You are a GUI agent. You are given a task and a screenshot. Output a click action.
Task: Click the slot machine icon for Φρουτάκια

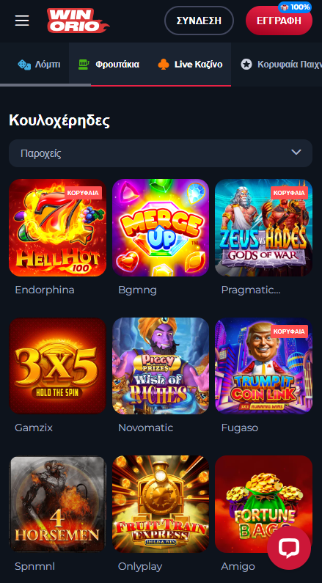(84, 65)
